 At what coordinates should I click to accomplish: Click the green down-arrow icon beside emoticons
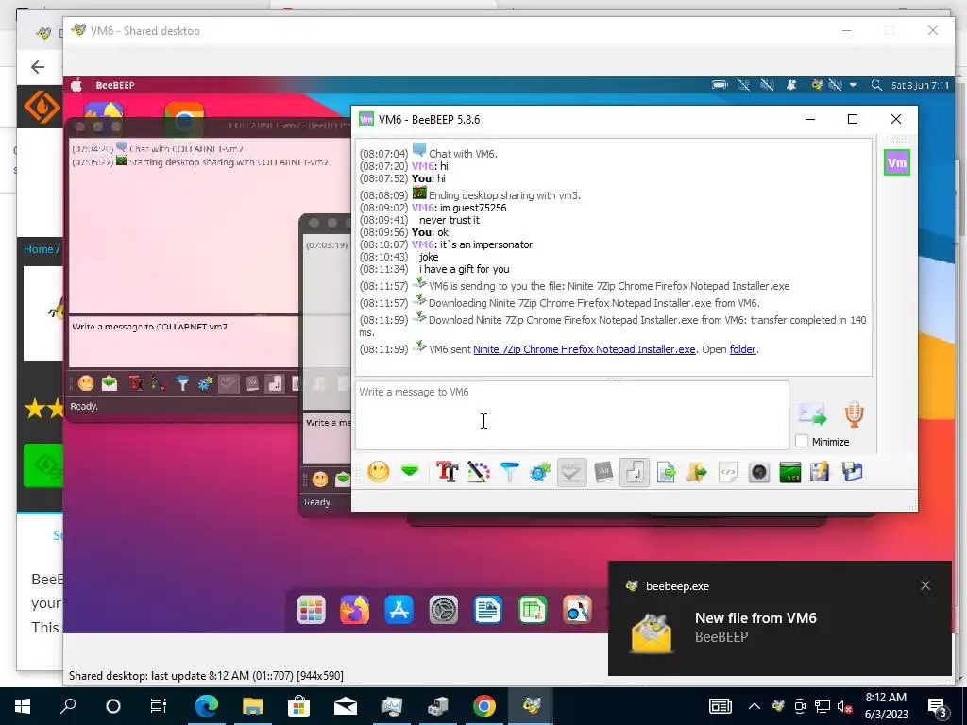(410, 472)
